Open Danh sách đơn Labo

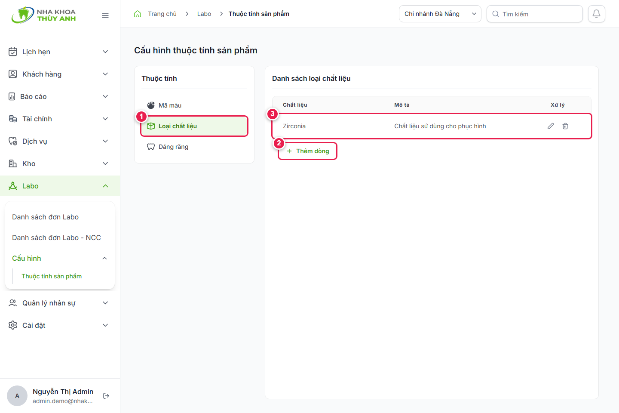click(x=45, y=217)
